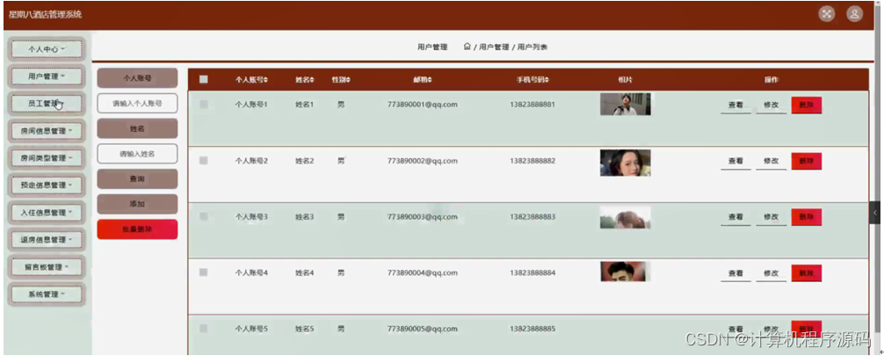Sort table by 姓名 column arrow
The height and width of the screenshot is (356, 884).
[312, 80]
